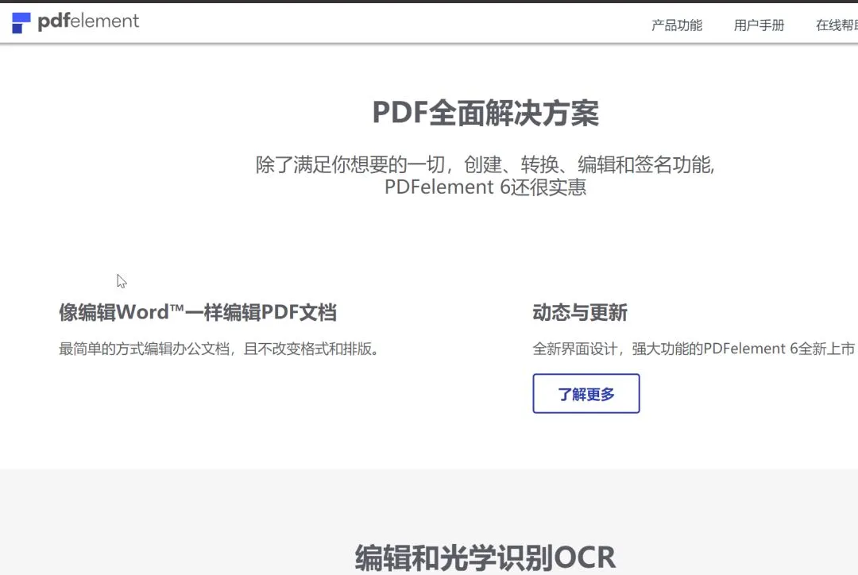This screenshot has height=575, width=858.
Task: Click the 动态与更新 heading
Action: (x=580, y=312)
